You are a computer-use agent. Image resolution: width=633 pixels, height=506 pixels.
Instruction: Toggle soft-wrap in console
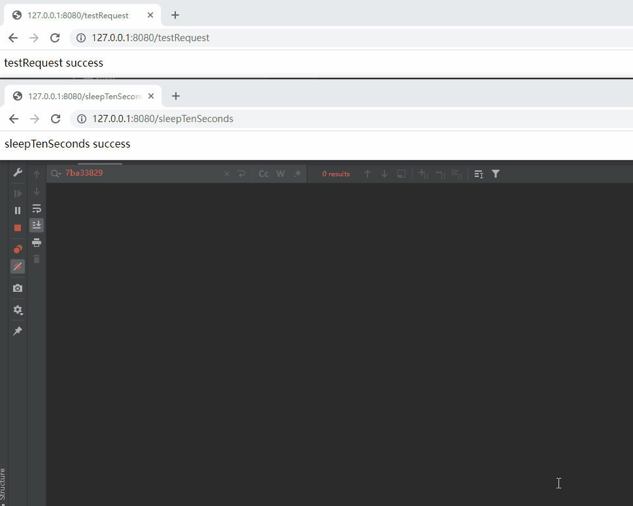(37, 209)
